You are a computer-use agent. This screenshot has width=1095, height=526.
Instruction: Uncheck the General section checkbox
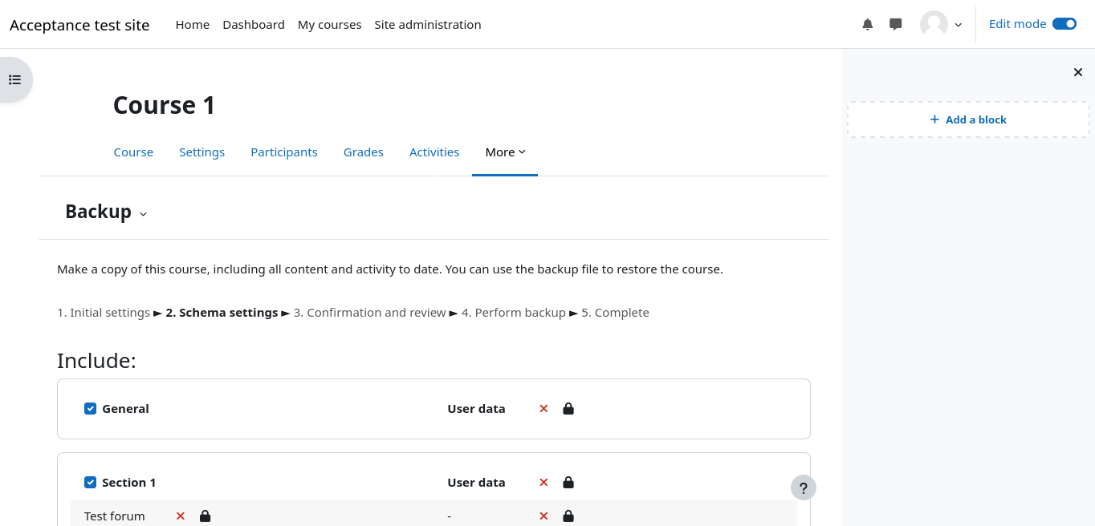click(x=91, y=409)
